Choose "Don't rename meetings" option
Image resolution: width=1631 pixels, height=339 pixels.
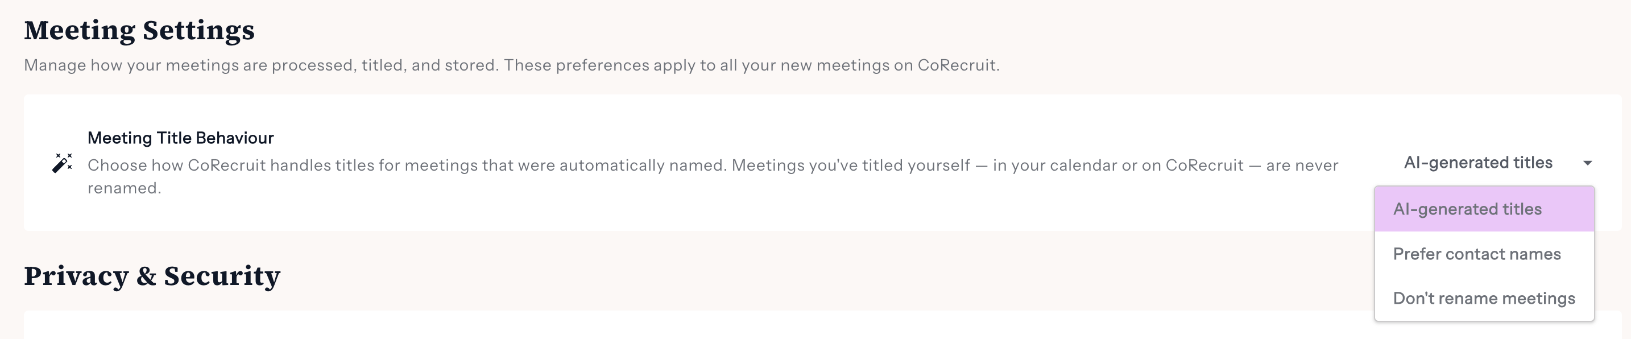coord(1484,298)
